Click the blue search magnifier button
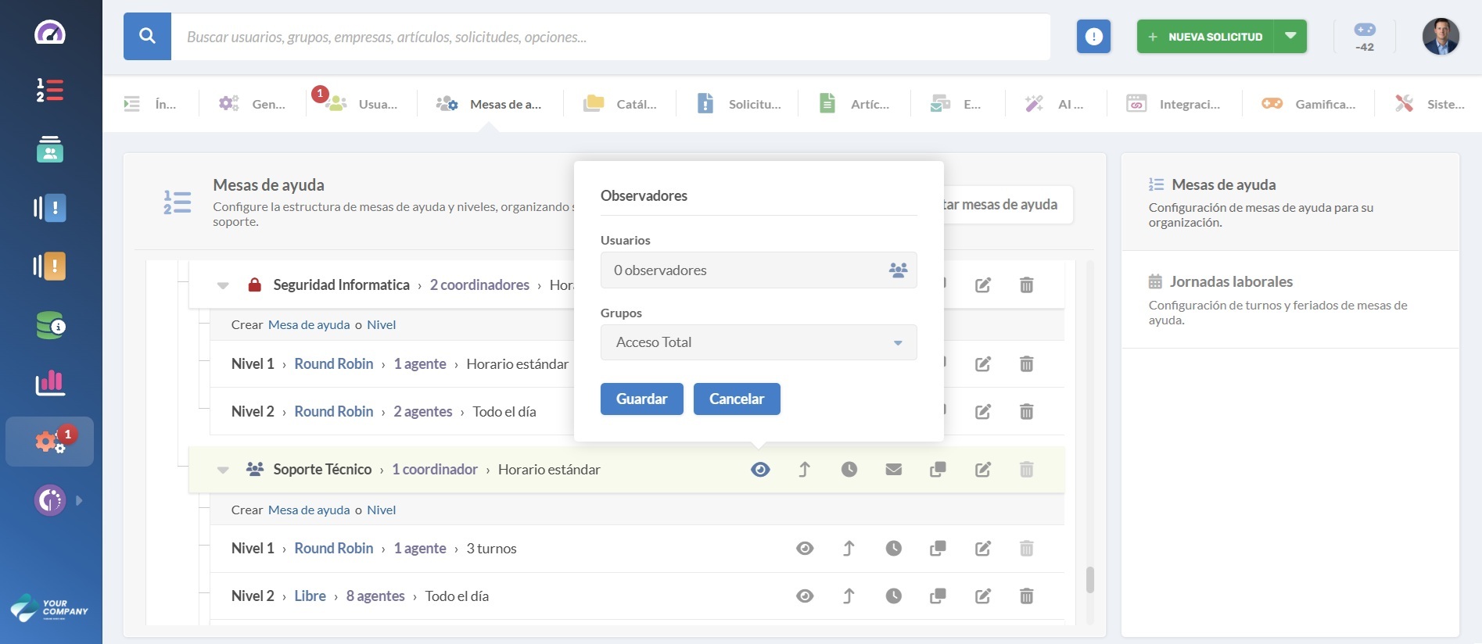The image size is (1482, 644). pyautogui.click(x=147, y=36)
